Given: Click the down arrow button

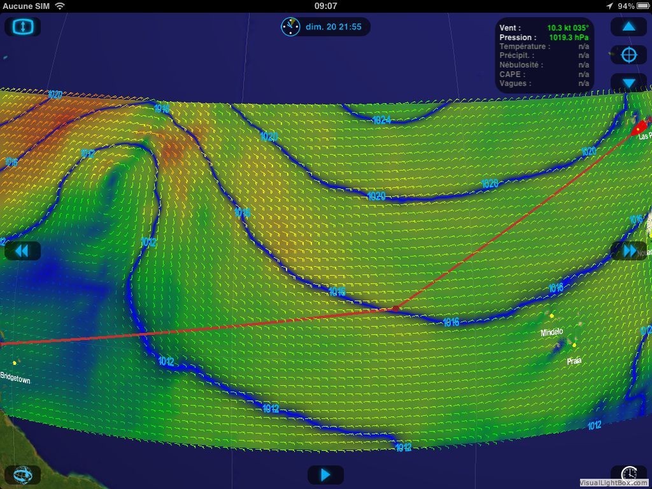Looking at the screenshot, I should (x=628, y=83).
